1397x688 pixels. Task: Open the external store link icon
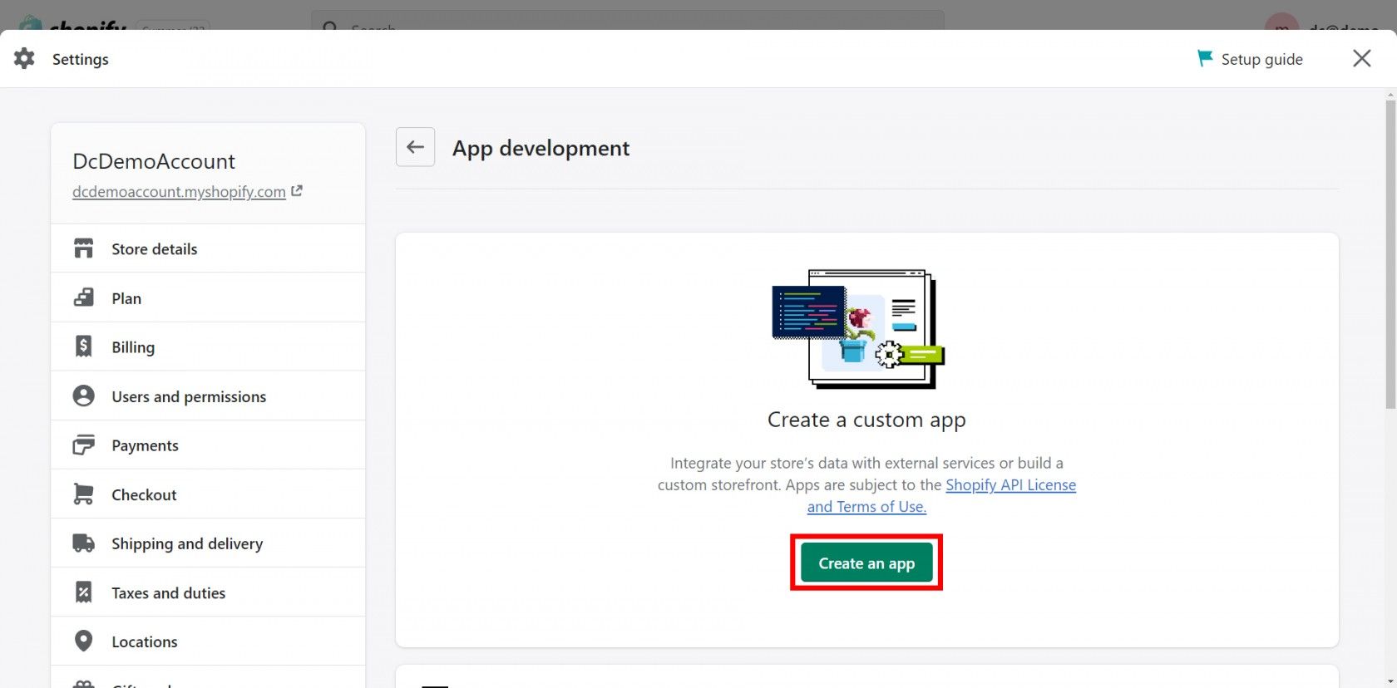click(297, 191)
